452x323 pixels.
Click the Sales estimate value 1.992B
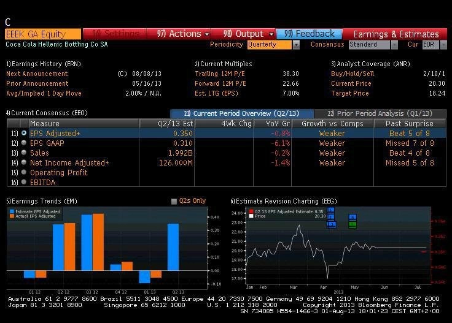(180, 153)
